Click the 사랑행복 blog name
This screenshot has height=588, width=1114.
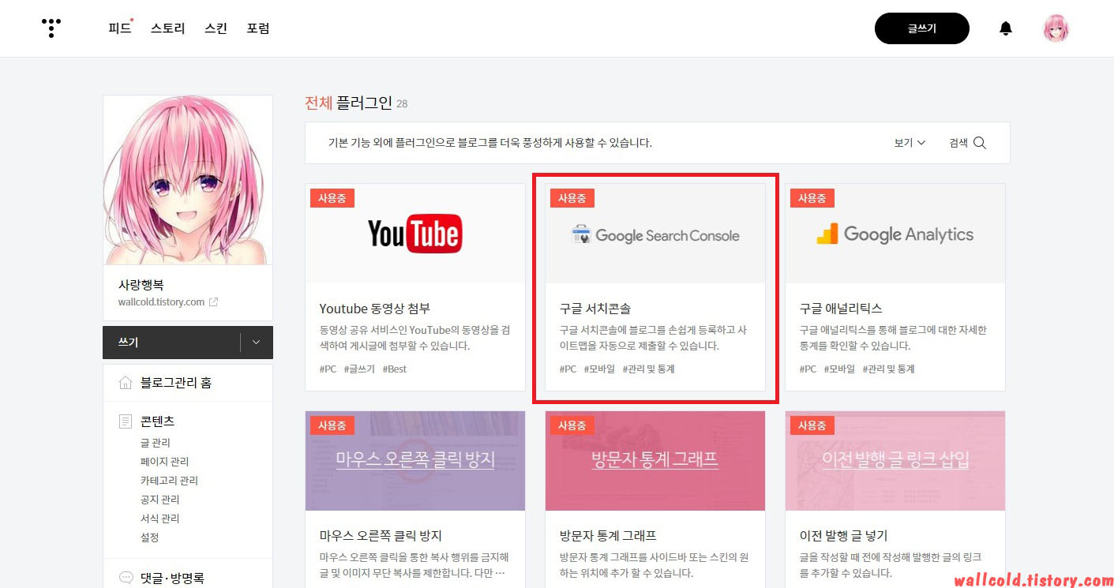pyautogui.click(x=141, y=285)
